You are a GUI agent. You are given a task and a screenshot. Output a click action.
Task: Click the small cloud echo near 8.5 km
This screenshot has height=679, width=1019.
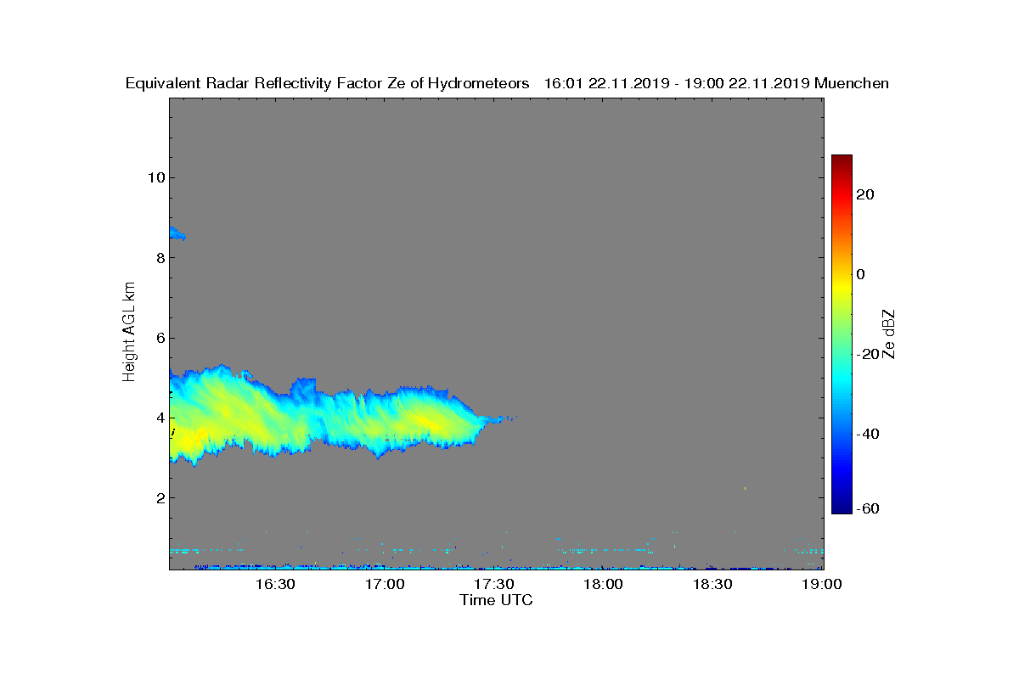tap(177, 233)
